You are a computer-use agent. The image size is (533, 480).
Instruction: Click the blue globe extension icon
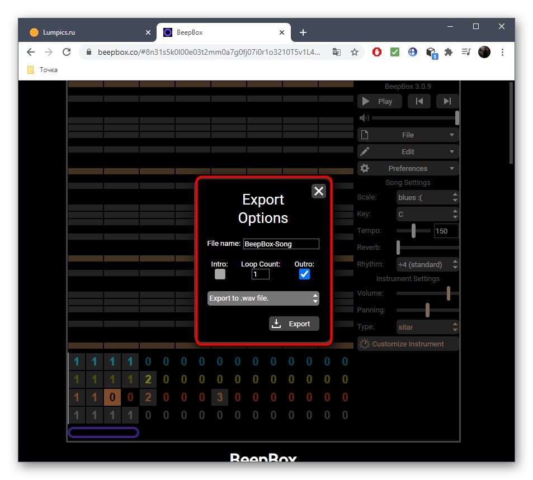click(412, 52)
